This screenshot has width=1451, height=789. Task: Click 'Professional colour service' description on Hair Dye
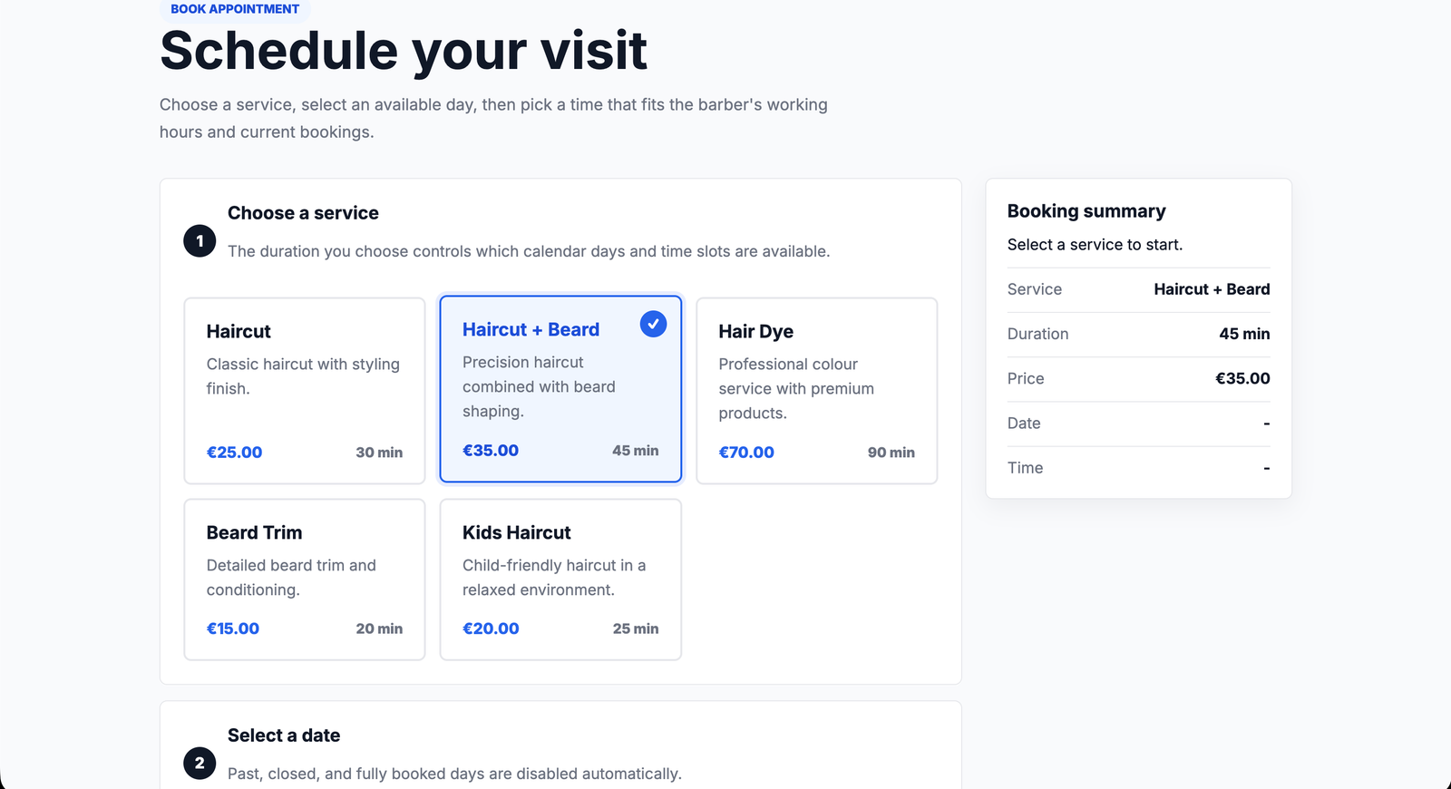796,388
